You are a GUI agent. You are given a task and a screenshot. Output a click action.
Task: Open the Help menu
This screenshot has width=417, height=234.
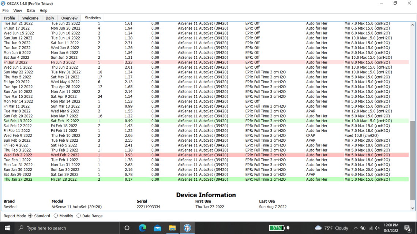[x=44, y=11]
